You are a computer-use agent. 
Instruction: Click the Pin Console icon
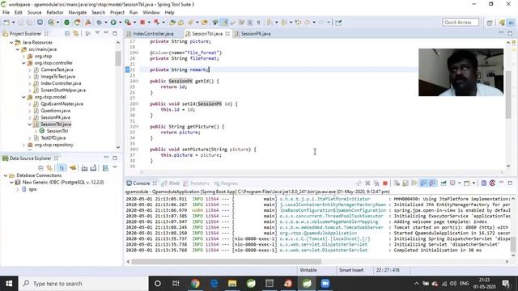444,183
